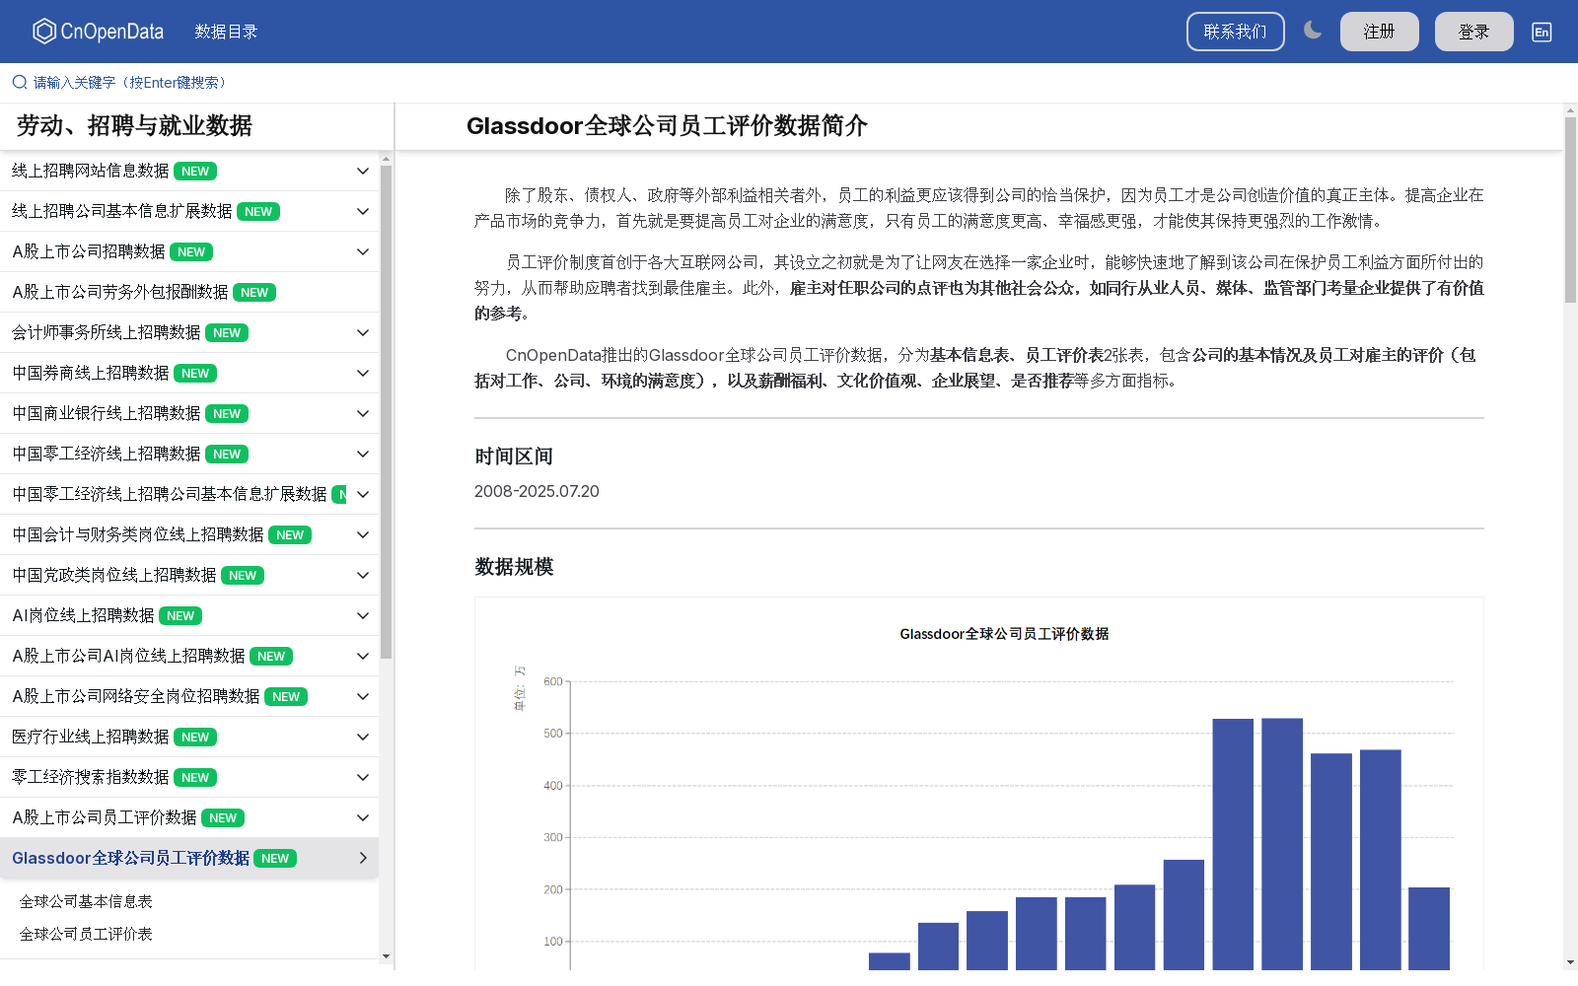Open the 数据目录 menu

(226, 32)
